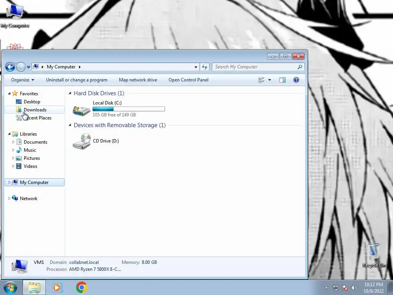Collapse the Libraries group
Viewport: 393px width, 295px height.
[x=9, y=134]
